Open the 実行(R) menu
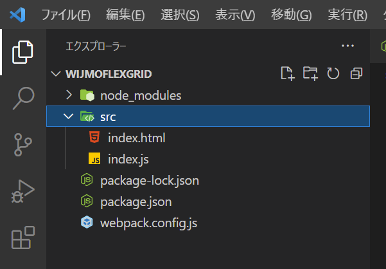Screen dimensions: 386x269 [347, 15]
